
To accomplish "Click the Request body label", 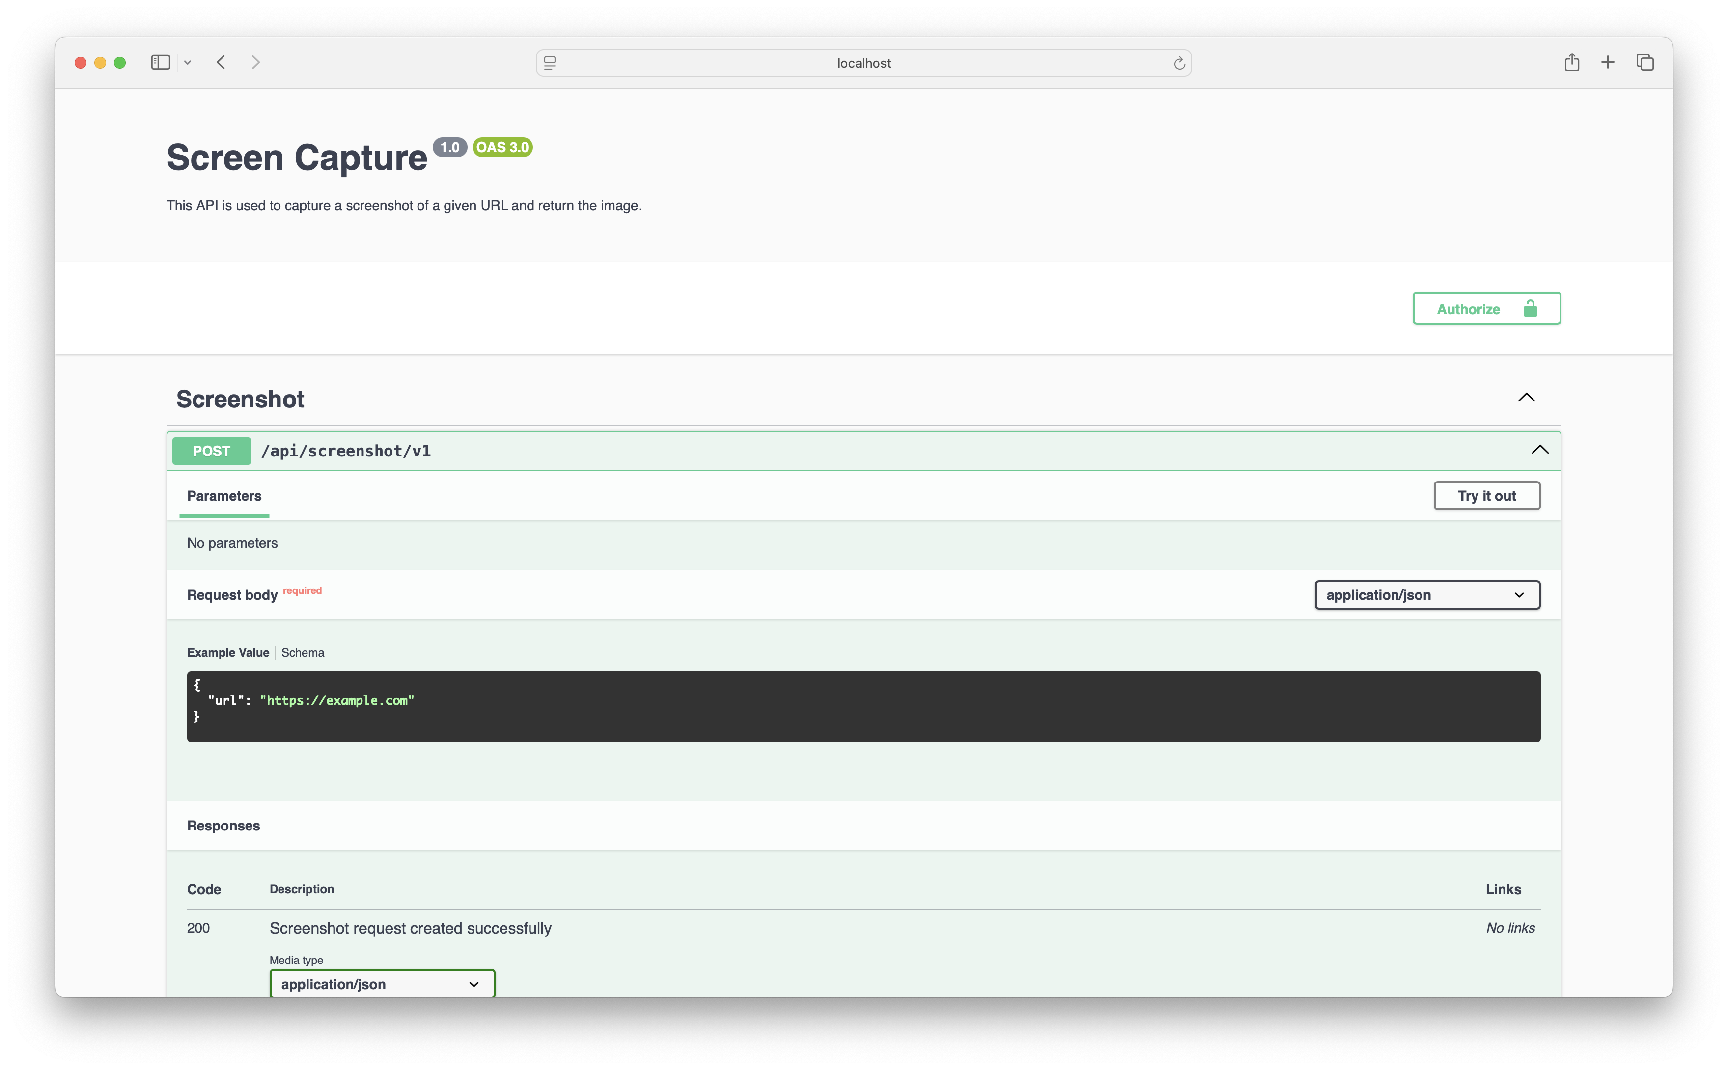I will pos(232,595).
